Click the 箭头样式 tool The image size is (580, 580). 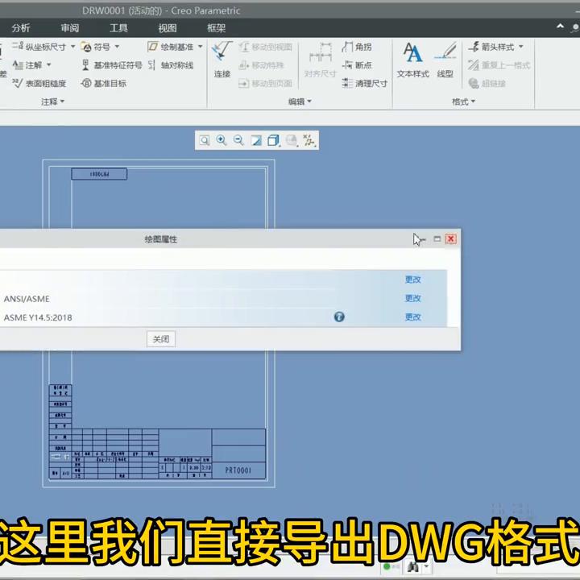pos(491,47)
